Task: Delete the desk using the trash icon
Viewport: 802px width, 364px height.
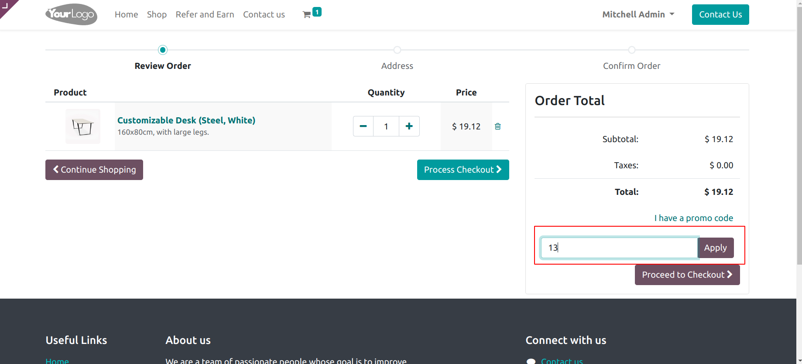Action: click(x=497, y=126)
